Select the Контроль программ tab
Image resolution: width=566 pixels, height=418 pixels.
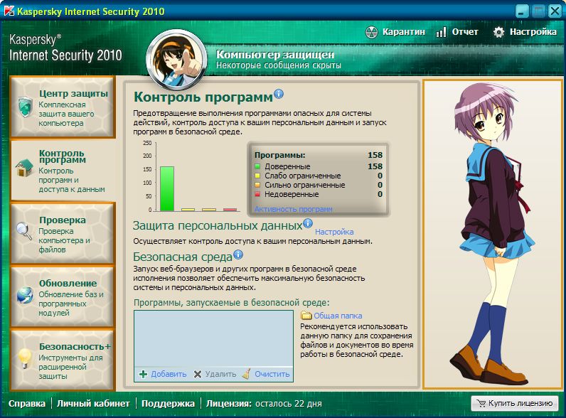pos(64,171)
